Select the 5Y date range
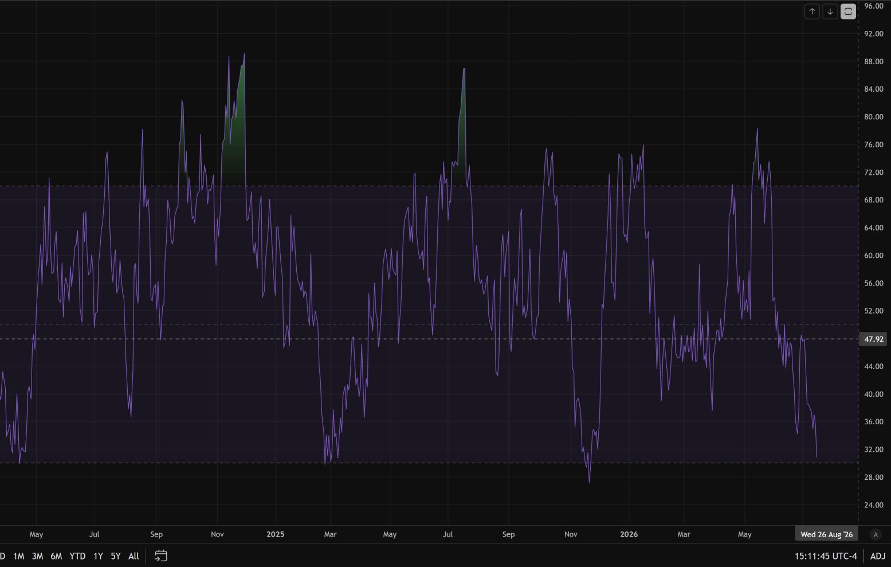The height and width of the screenshot is (567, 891). [116, 556]
